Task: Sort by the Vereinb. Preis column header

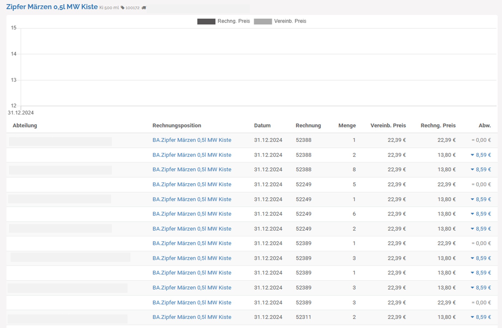Action: tap(388, 125)
